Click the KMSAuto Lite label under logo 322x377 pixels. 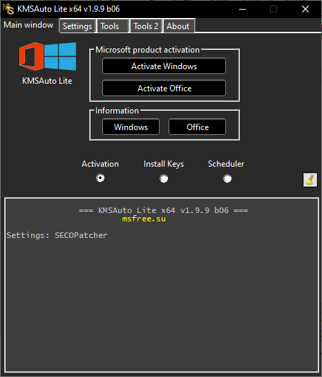point(47,81)
